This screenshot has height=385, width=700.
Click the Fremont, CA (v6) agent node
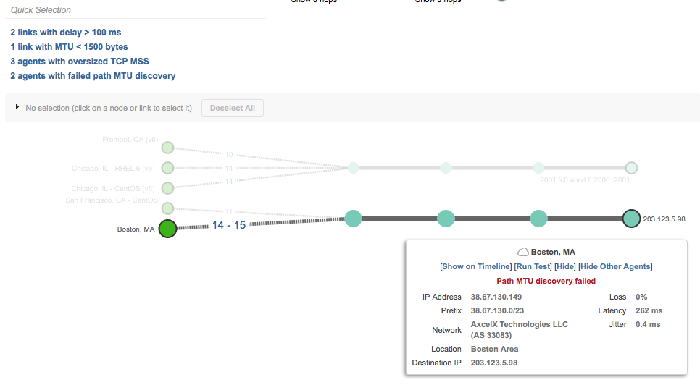coord(167,148)
